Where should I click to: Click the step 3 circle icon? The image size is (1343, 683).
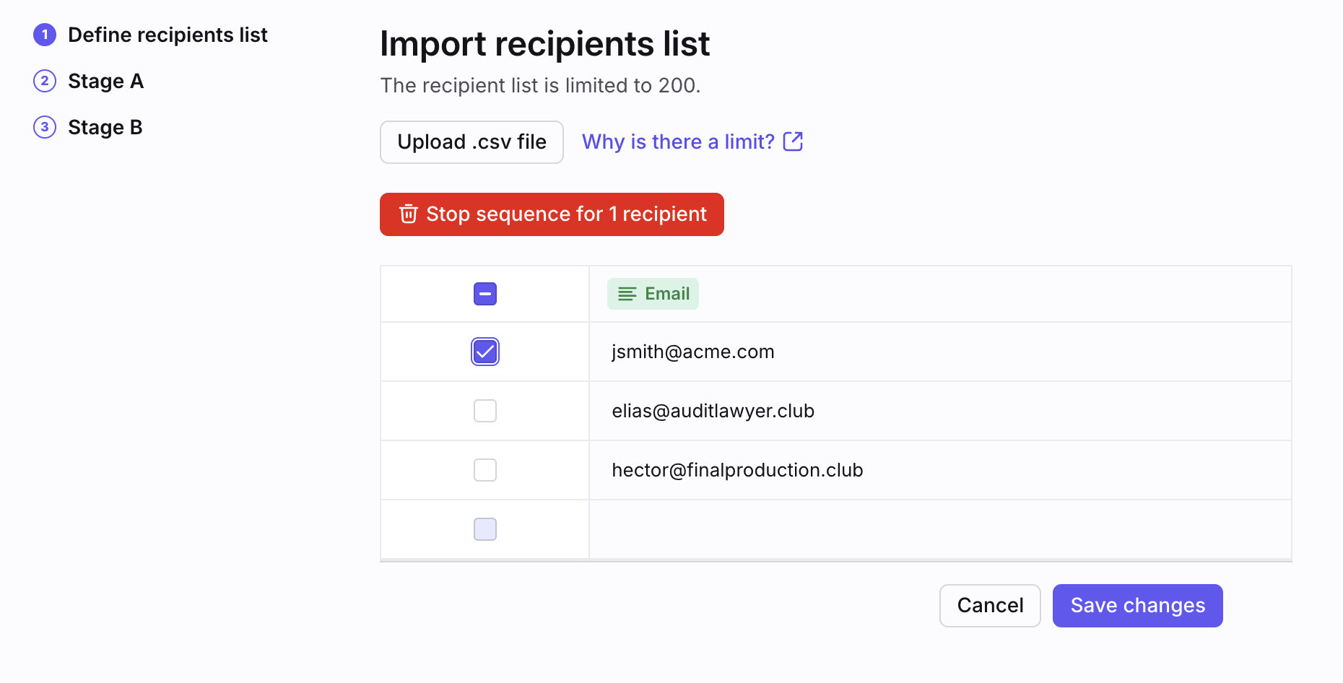click(x=45, y=127)
